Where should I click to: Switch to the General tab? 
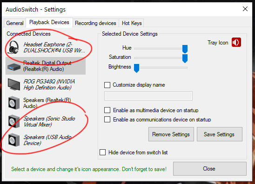pos(15,23)
